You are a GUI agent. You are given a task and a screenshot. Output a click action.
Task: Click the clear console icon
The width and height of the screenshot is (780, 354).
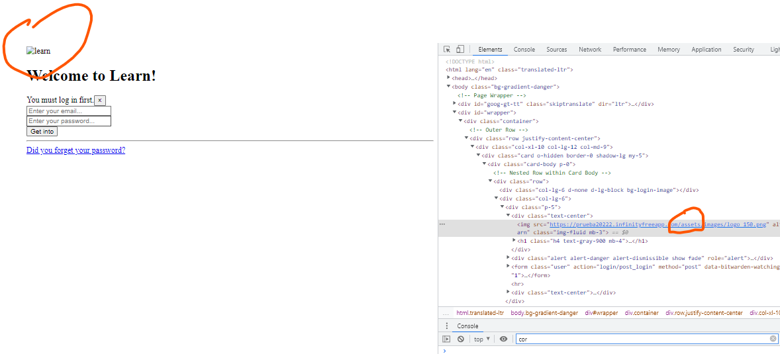[460, 339]
